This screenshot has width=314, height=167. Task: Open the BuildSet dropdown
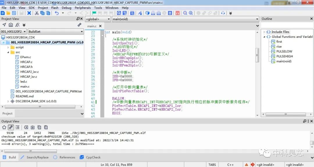pyautogui.click(x=56, y=31)
